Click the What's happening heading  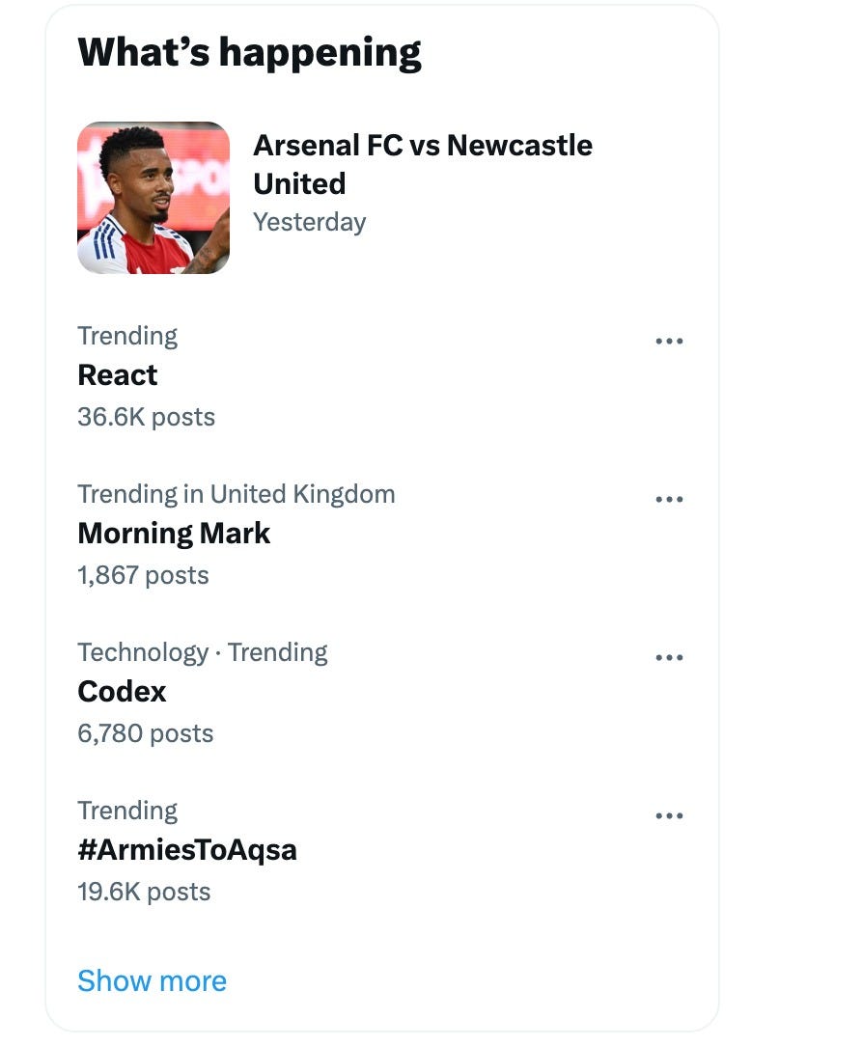(249, 52)
